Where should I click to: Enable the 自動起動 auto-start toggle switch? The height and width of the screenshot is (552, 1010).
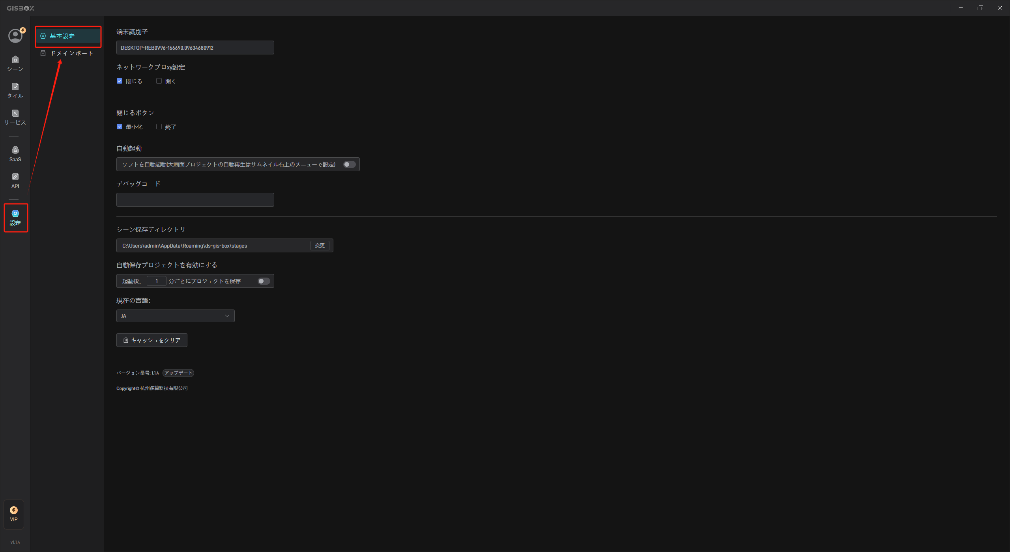pos(349,164)
